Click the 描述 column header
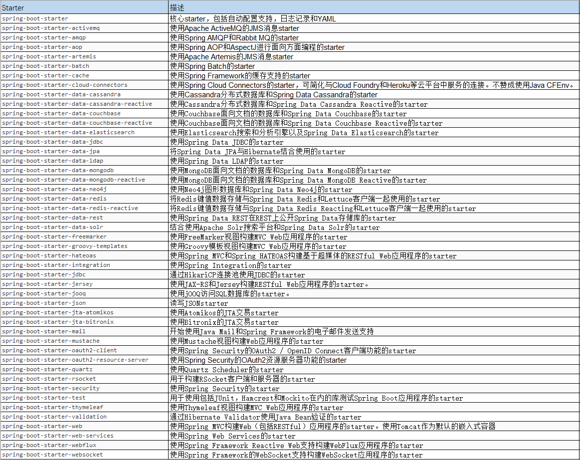This screenshot has height=460, width=580. (374, 7)
